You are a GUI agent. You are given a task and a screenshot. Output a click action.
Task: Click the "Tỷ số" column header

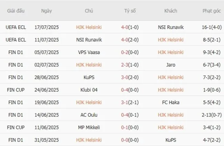[x=130, y=11]
